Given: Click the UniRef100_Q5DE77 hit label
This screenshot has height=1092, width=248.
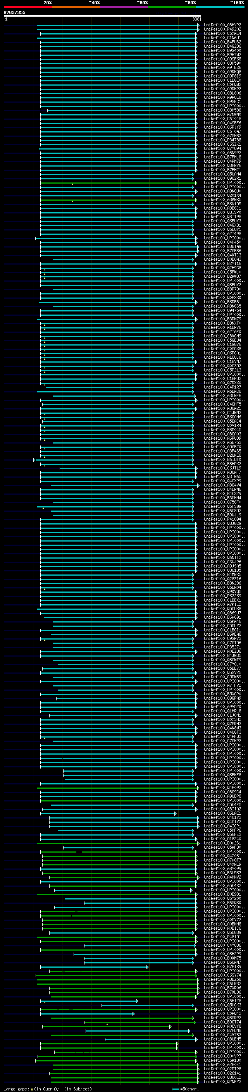Looking at the screenshot, I should (222, 669).
